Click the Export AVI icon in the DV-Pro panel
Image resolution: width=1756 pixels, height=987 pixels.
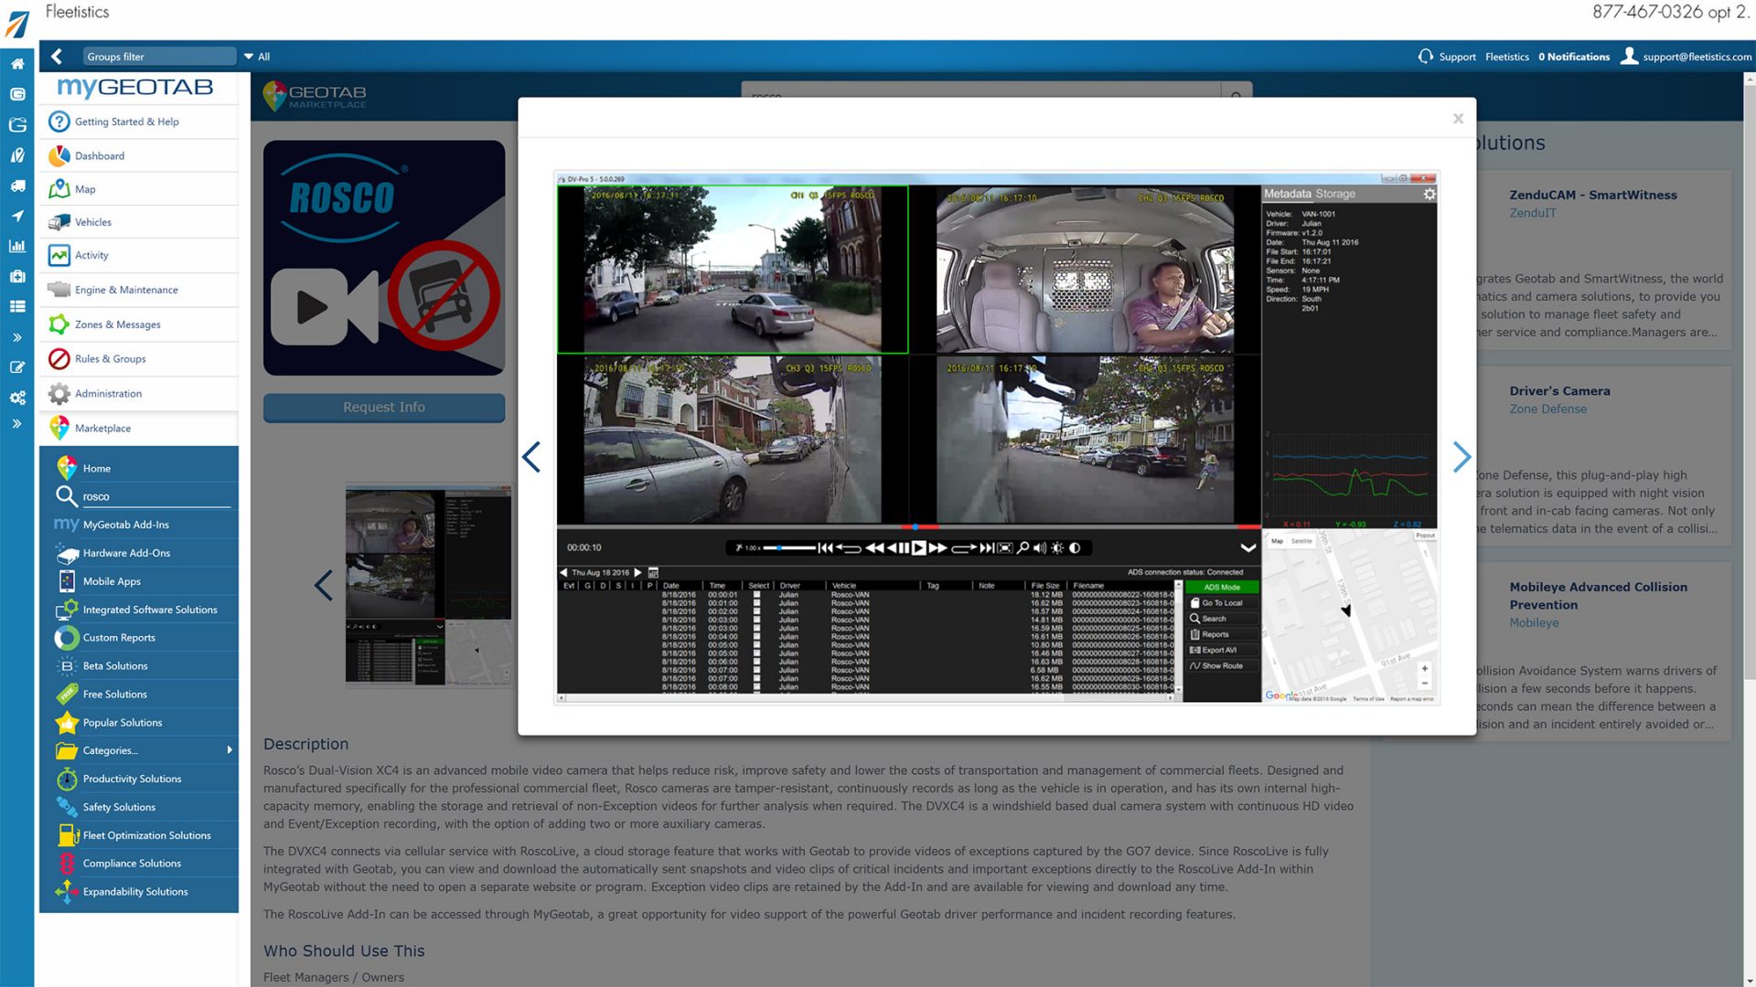[1196, 650]
